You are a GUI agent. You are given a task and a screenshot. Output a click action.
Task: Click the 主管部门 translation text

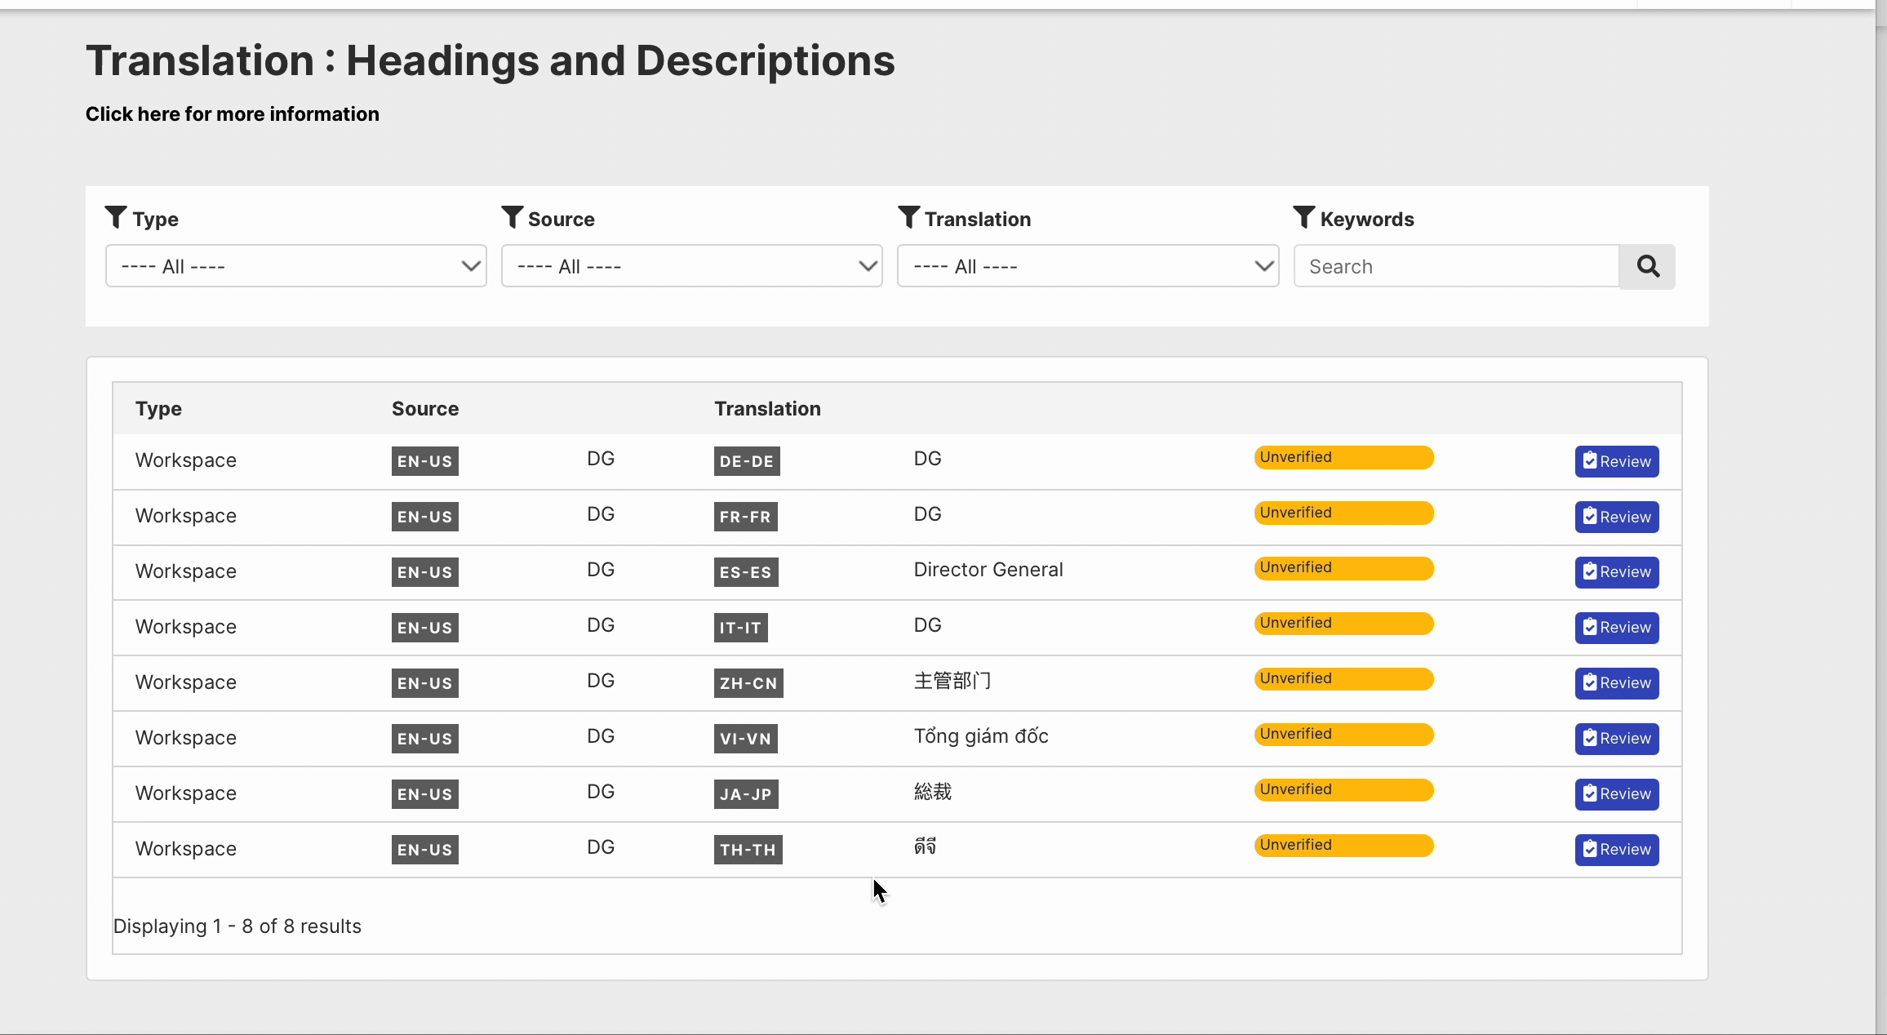[x=952, y=681]
